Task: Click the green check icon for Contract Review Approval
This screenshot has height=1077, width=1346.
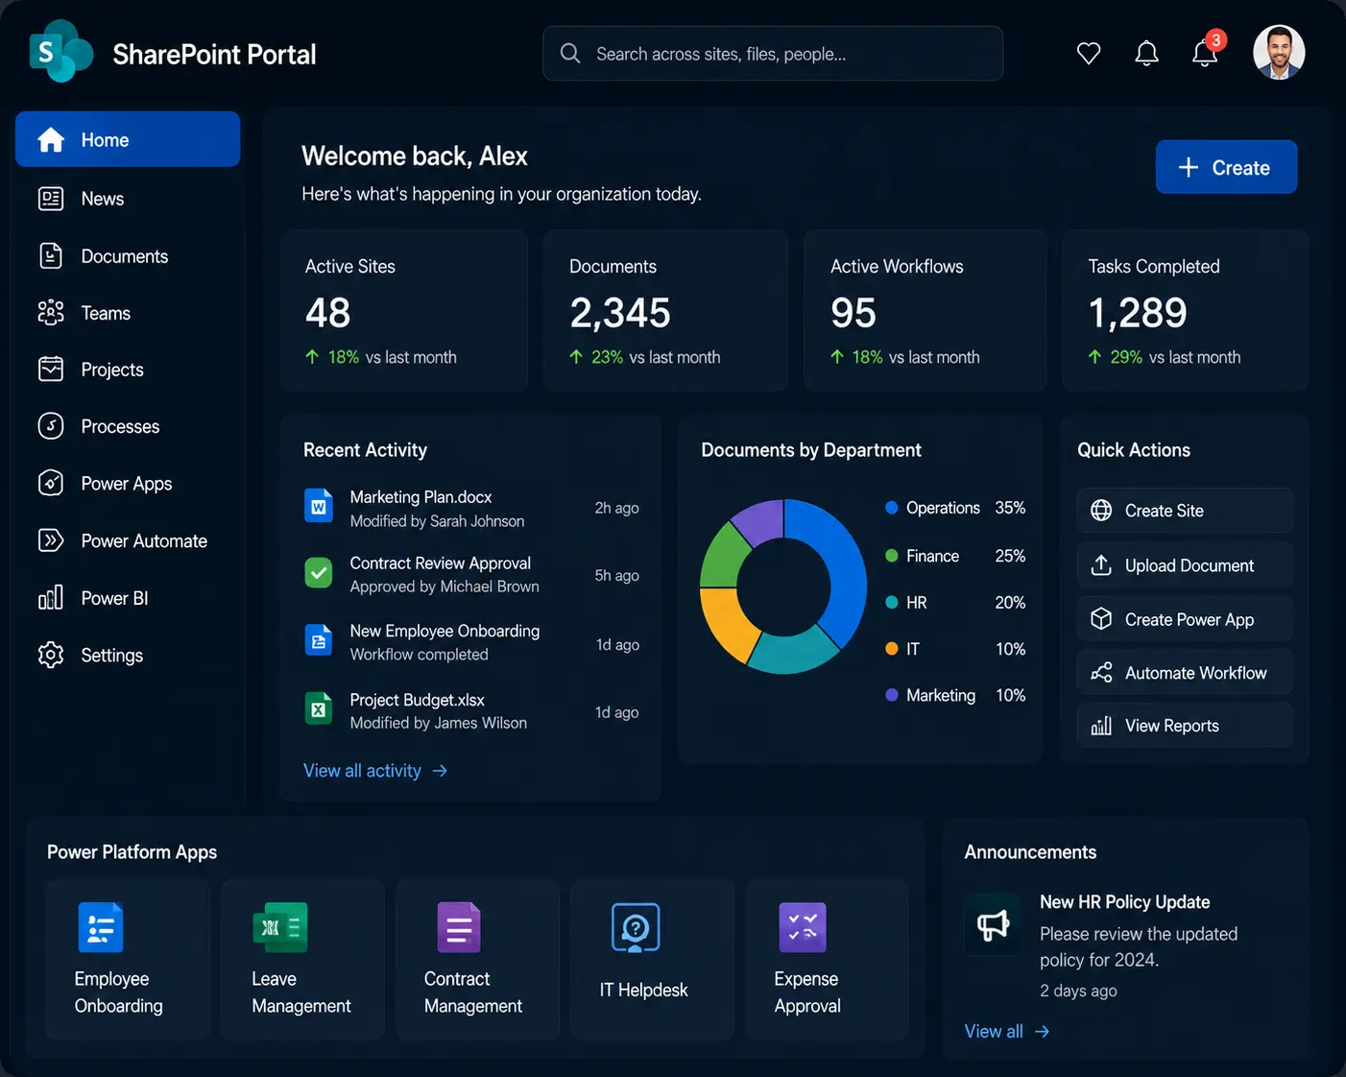Action: click(319, 573)
